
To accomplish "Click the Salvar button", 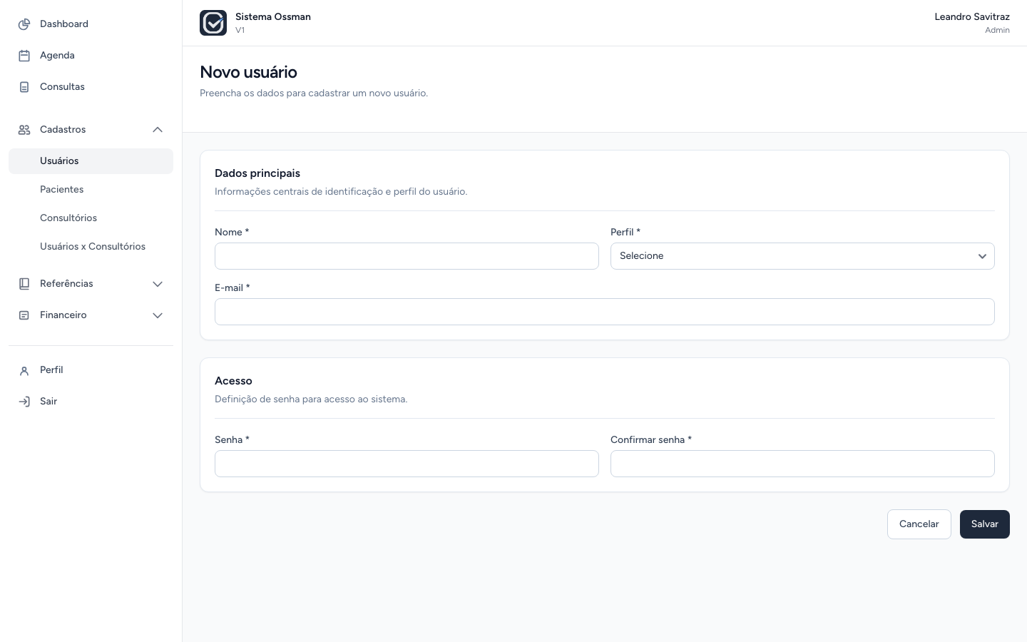I will [985, 524].
